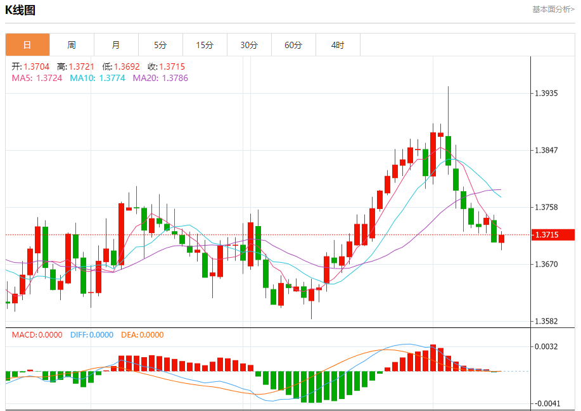Click the 1.3935 price axis label
This screenshot has height=411, width=581.
(x=546, y=93)
